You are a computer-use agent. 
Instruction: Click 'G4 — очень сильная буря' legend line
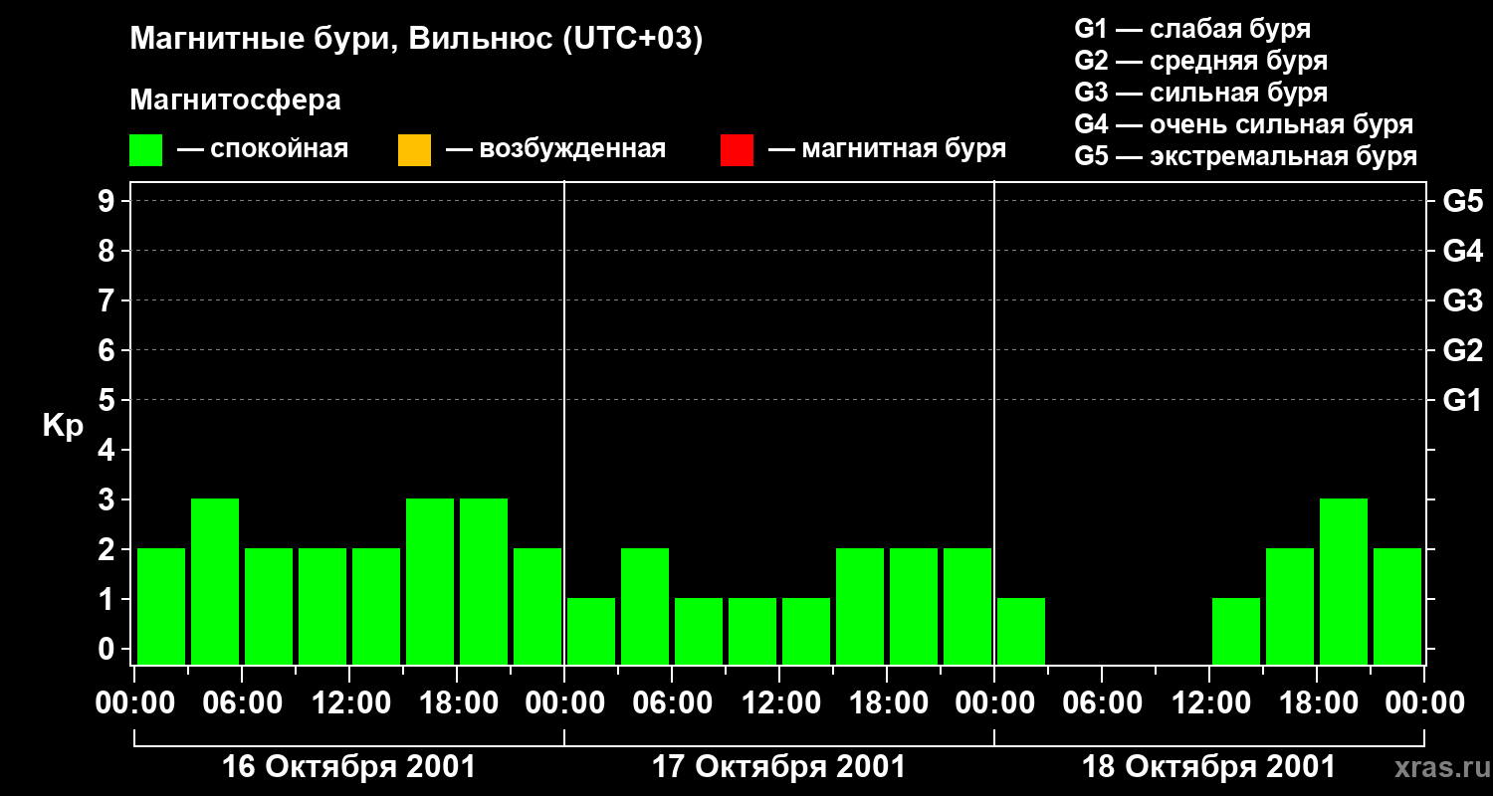coord(1243,124)
